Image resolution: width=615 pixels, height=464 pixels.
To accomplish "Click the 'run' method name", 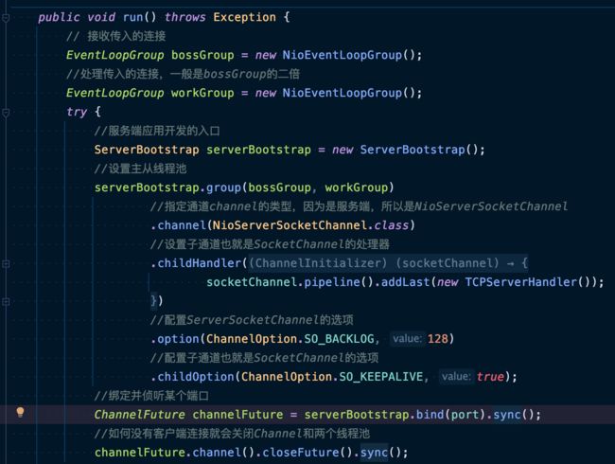I will [x=133, y=17].
